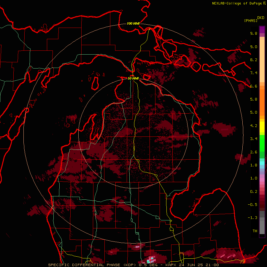Click the -1.3 value on color scale
This screenshot has width=267, height=267.
click(252, 218)
